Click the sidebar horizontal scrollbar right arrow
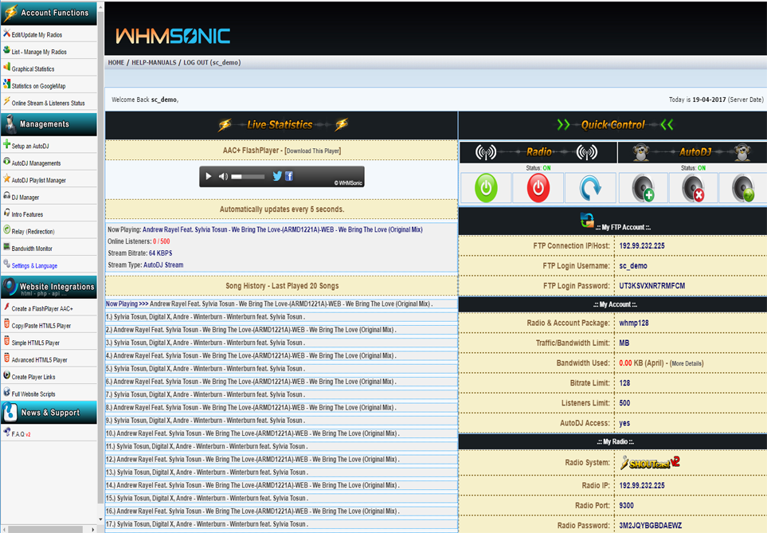The height and width of the screenshot is (533, 767). (x=93, y=529)
